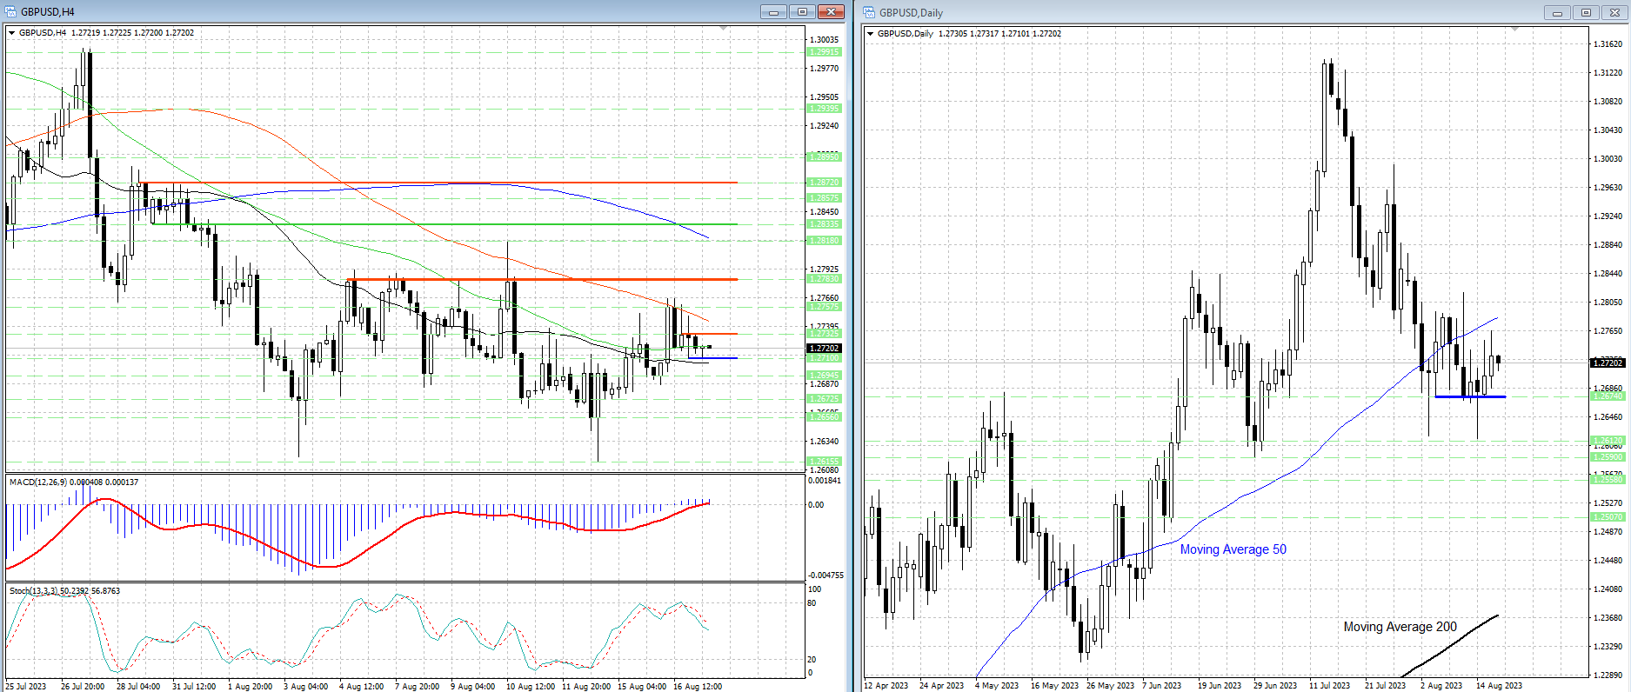Image resolution: width=1631 pixels, height=692 pixels.
Task: Click the chart shift triangle on H4 chart
Action: [724, 30]
